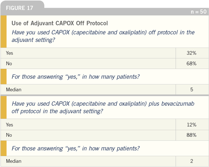The width and height of the screenshot is (209, 167).
Task: Select the second Median row label
Action: pyautogui.click(x=14, y=161)
